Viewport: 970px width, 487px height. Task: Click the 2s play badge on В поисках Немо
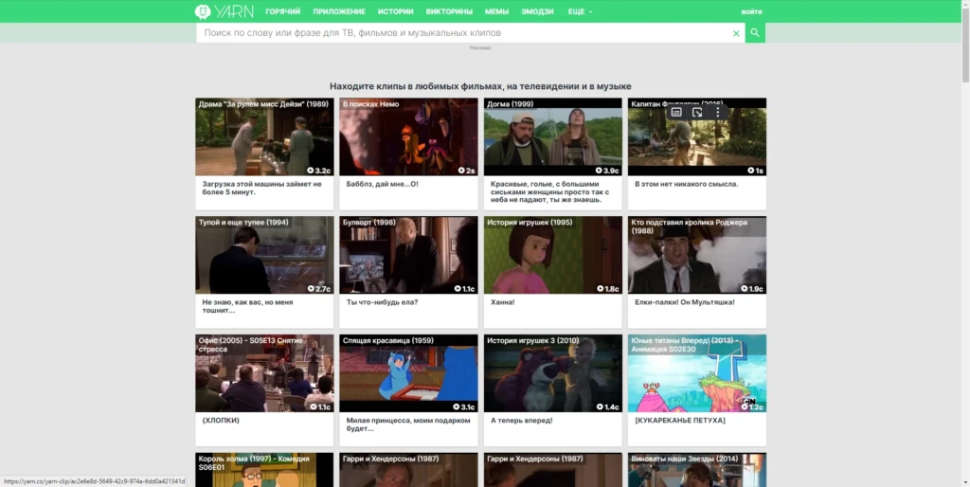466,171
